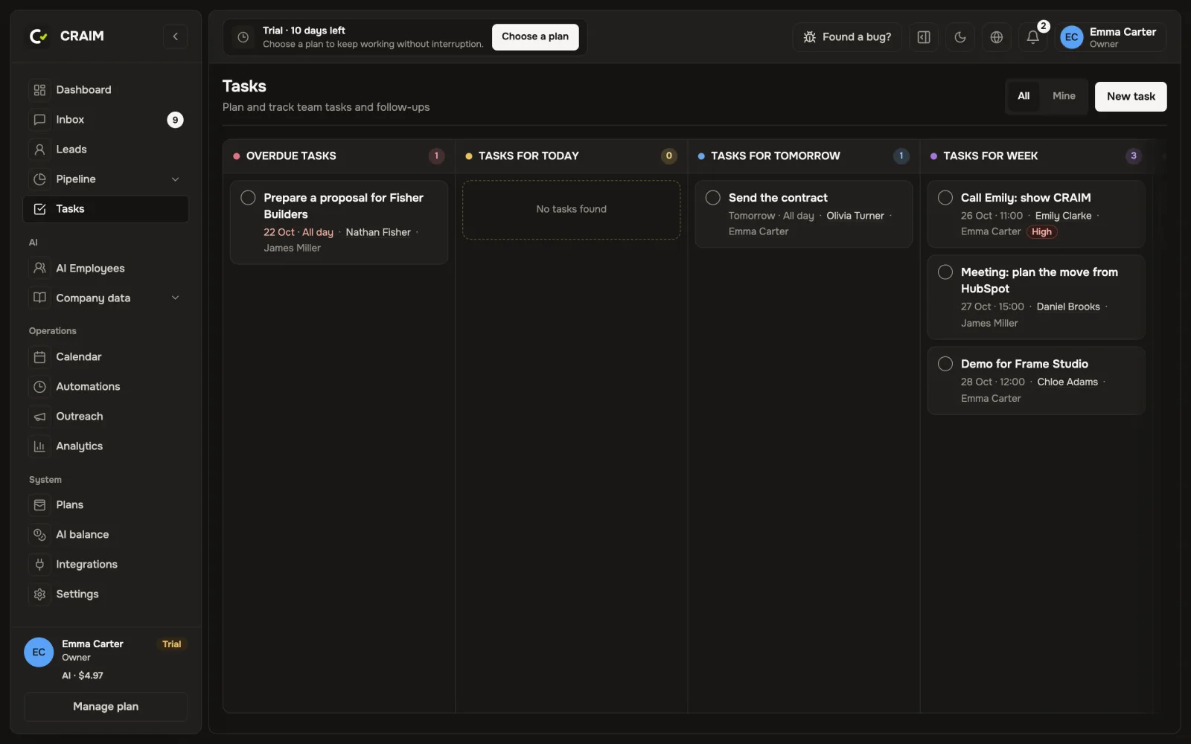Open Dashboard from the sidebar
Image resolution: width=1191 pixels, height=744 pixels.
106,90
